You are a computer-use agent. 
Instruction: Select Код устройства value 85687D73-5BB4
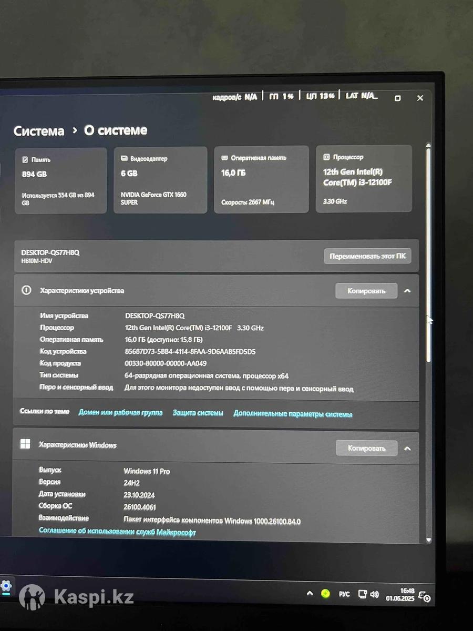pos(190,351)
